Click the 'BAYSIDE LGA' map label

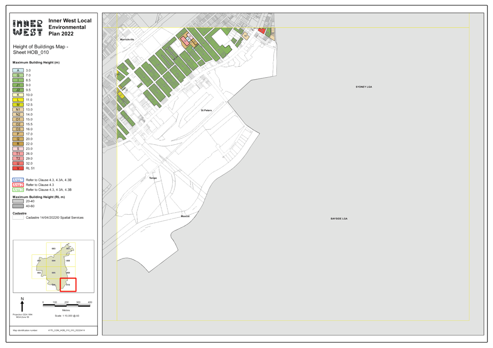click(339, 218)
